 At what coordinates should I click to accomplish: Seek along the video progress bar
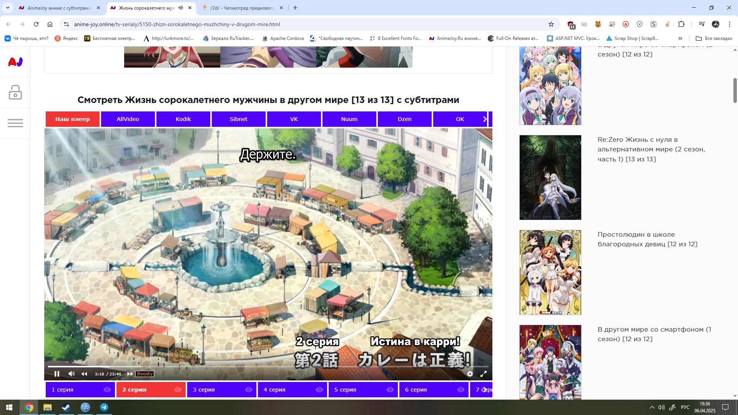click(x=269, y=366)
